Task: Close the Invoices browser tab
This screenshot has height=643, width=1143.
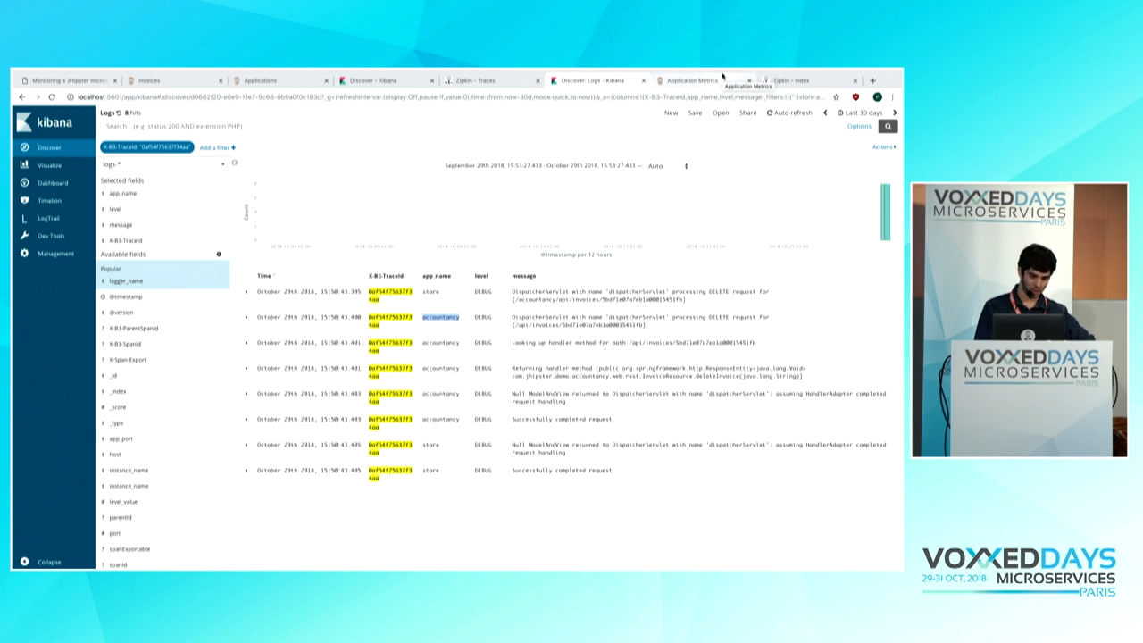Action: [x=221, y=80]
